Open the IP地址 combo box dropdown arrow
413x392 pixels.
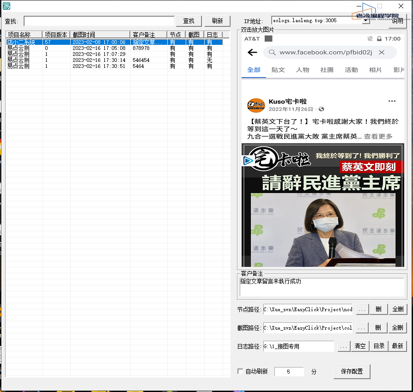[365, 20]
